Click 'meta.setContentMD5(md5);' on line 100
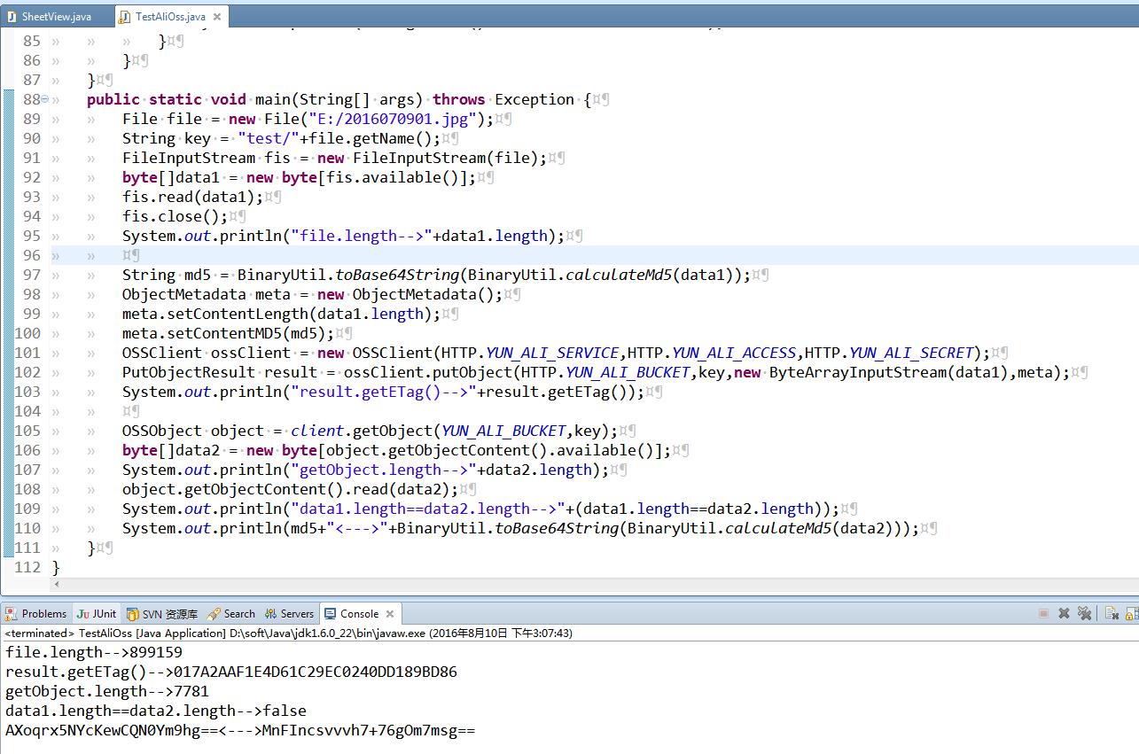This screenshot has height=754, width=1139. tap(228, 333)
